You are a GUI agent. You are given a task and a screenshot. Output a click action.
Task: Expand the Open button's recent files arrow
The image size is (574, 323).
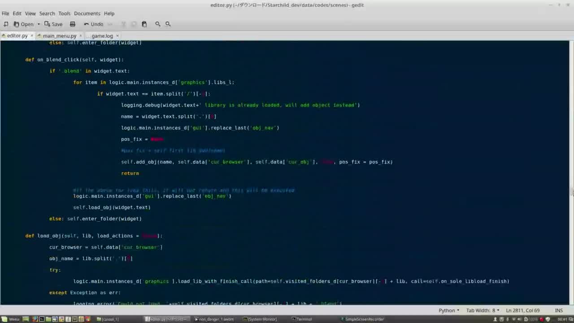click(38, 24)
